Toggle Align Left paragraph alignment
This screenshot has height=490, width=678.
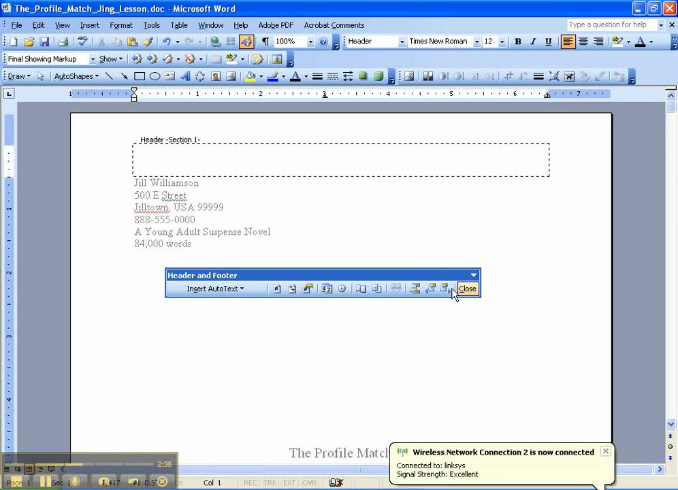click(568, 42)
